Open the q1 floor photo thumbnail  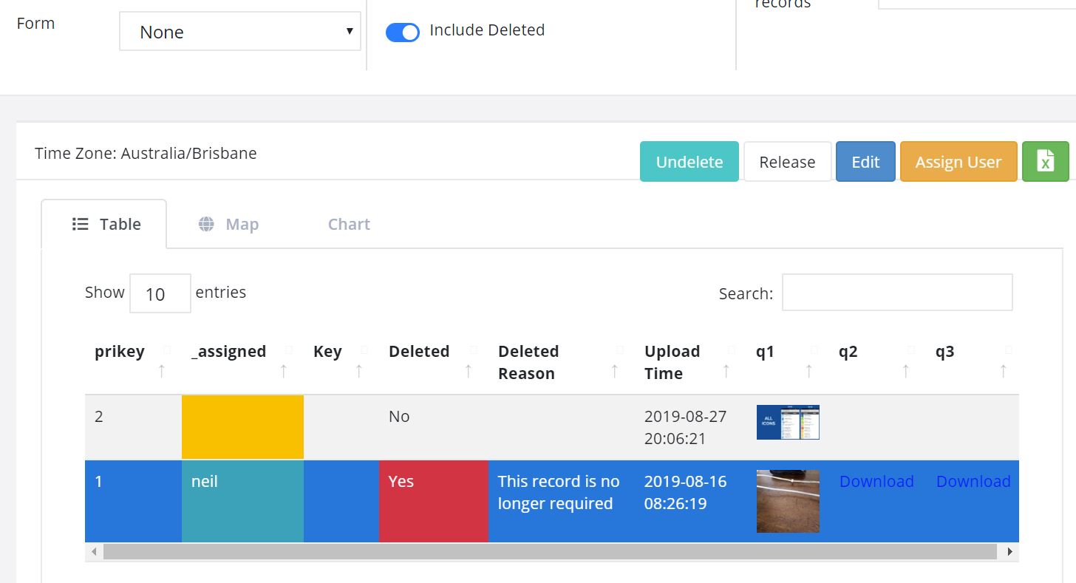788,501
